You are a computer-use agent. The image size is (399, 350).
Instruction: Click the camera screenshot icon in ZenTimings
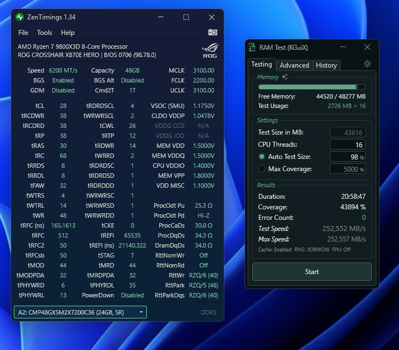(x=213, y=33)
